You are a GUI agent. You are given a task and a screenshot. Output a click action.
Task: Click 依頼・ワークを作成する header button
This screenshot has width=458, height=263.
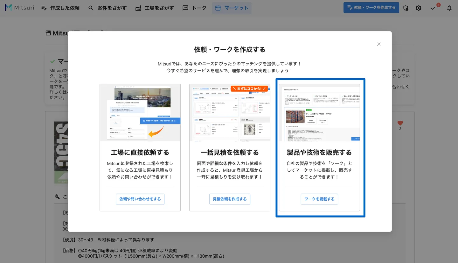click(x=371, y=8)
